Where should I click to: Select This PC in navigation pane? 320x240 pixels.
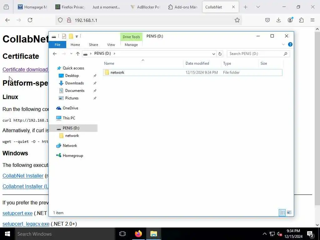click(x=69, y=118)
